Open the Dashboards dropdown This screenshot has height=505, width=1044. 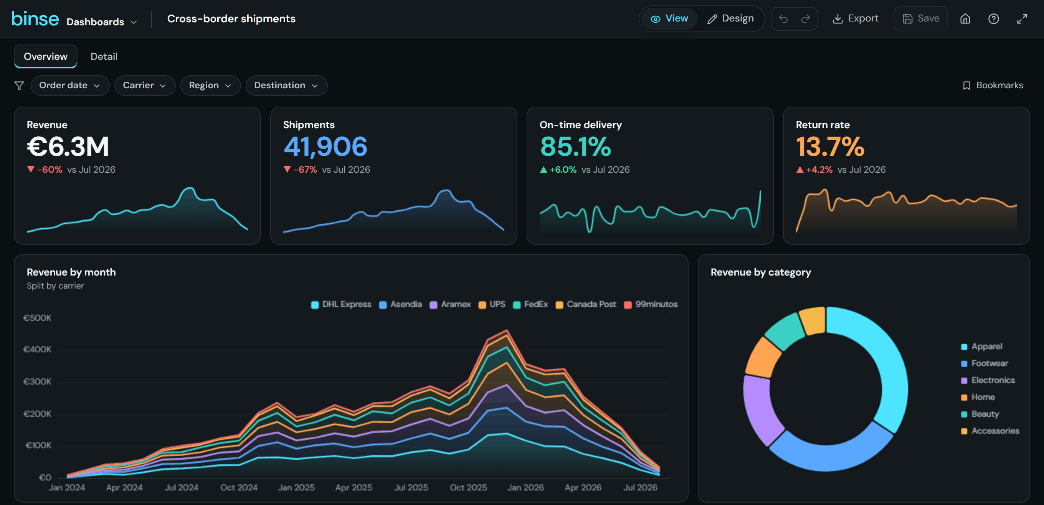tap(102, 22)
